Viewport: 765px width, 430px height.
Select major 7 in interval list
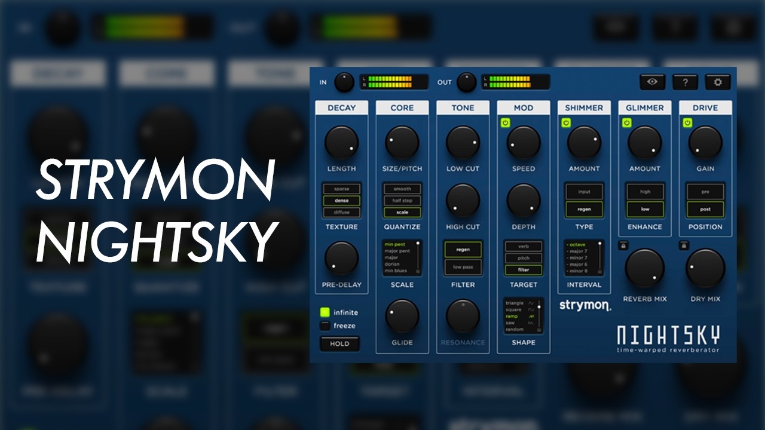[578, 251]
